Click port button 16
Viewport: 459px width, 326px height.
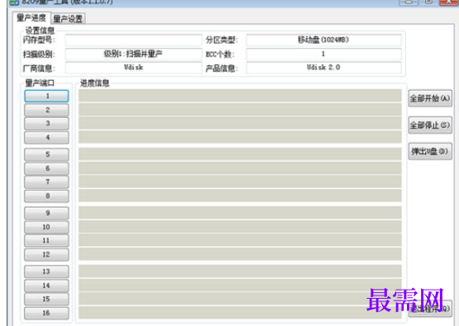pos(47,313)
